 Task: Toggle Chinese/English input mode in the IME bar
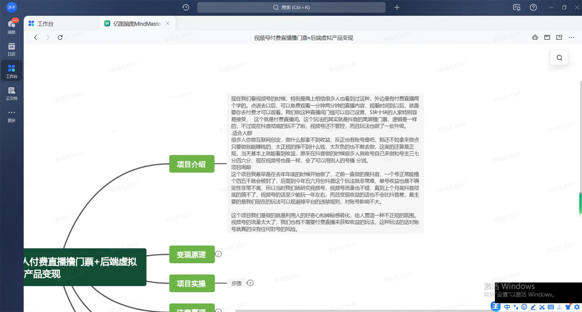pos(507,307)
